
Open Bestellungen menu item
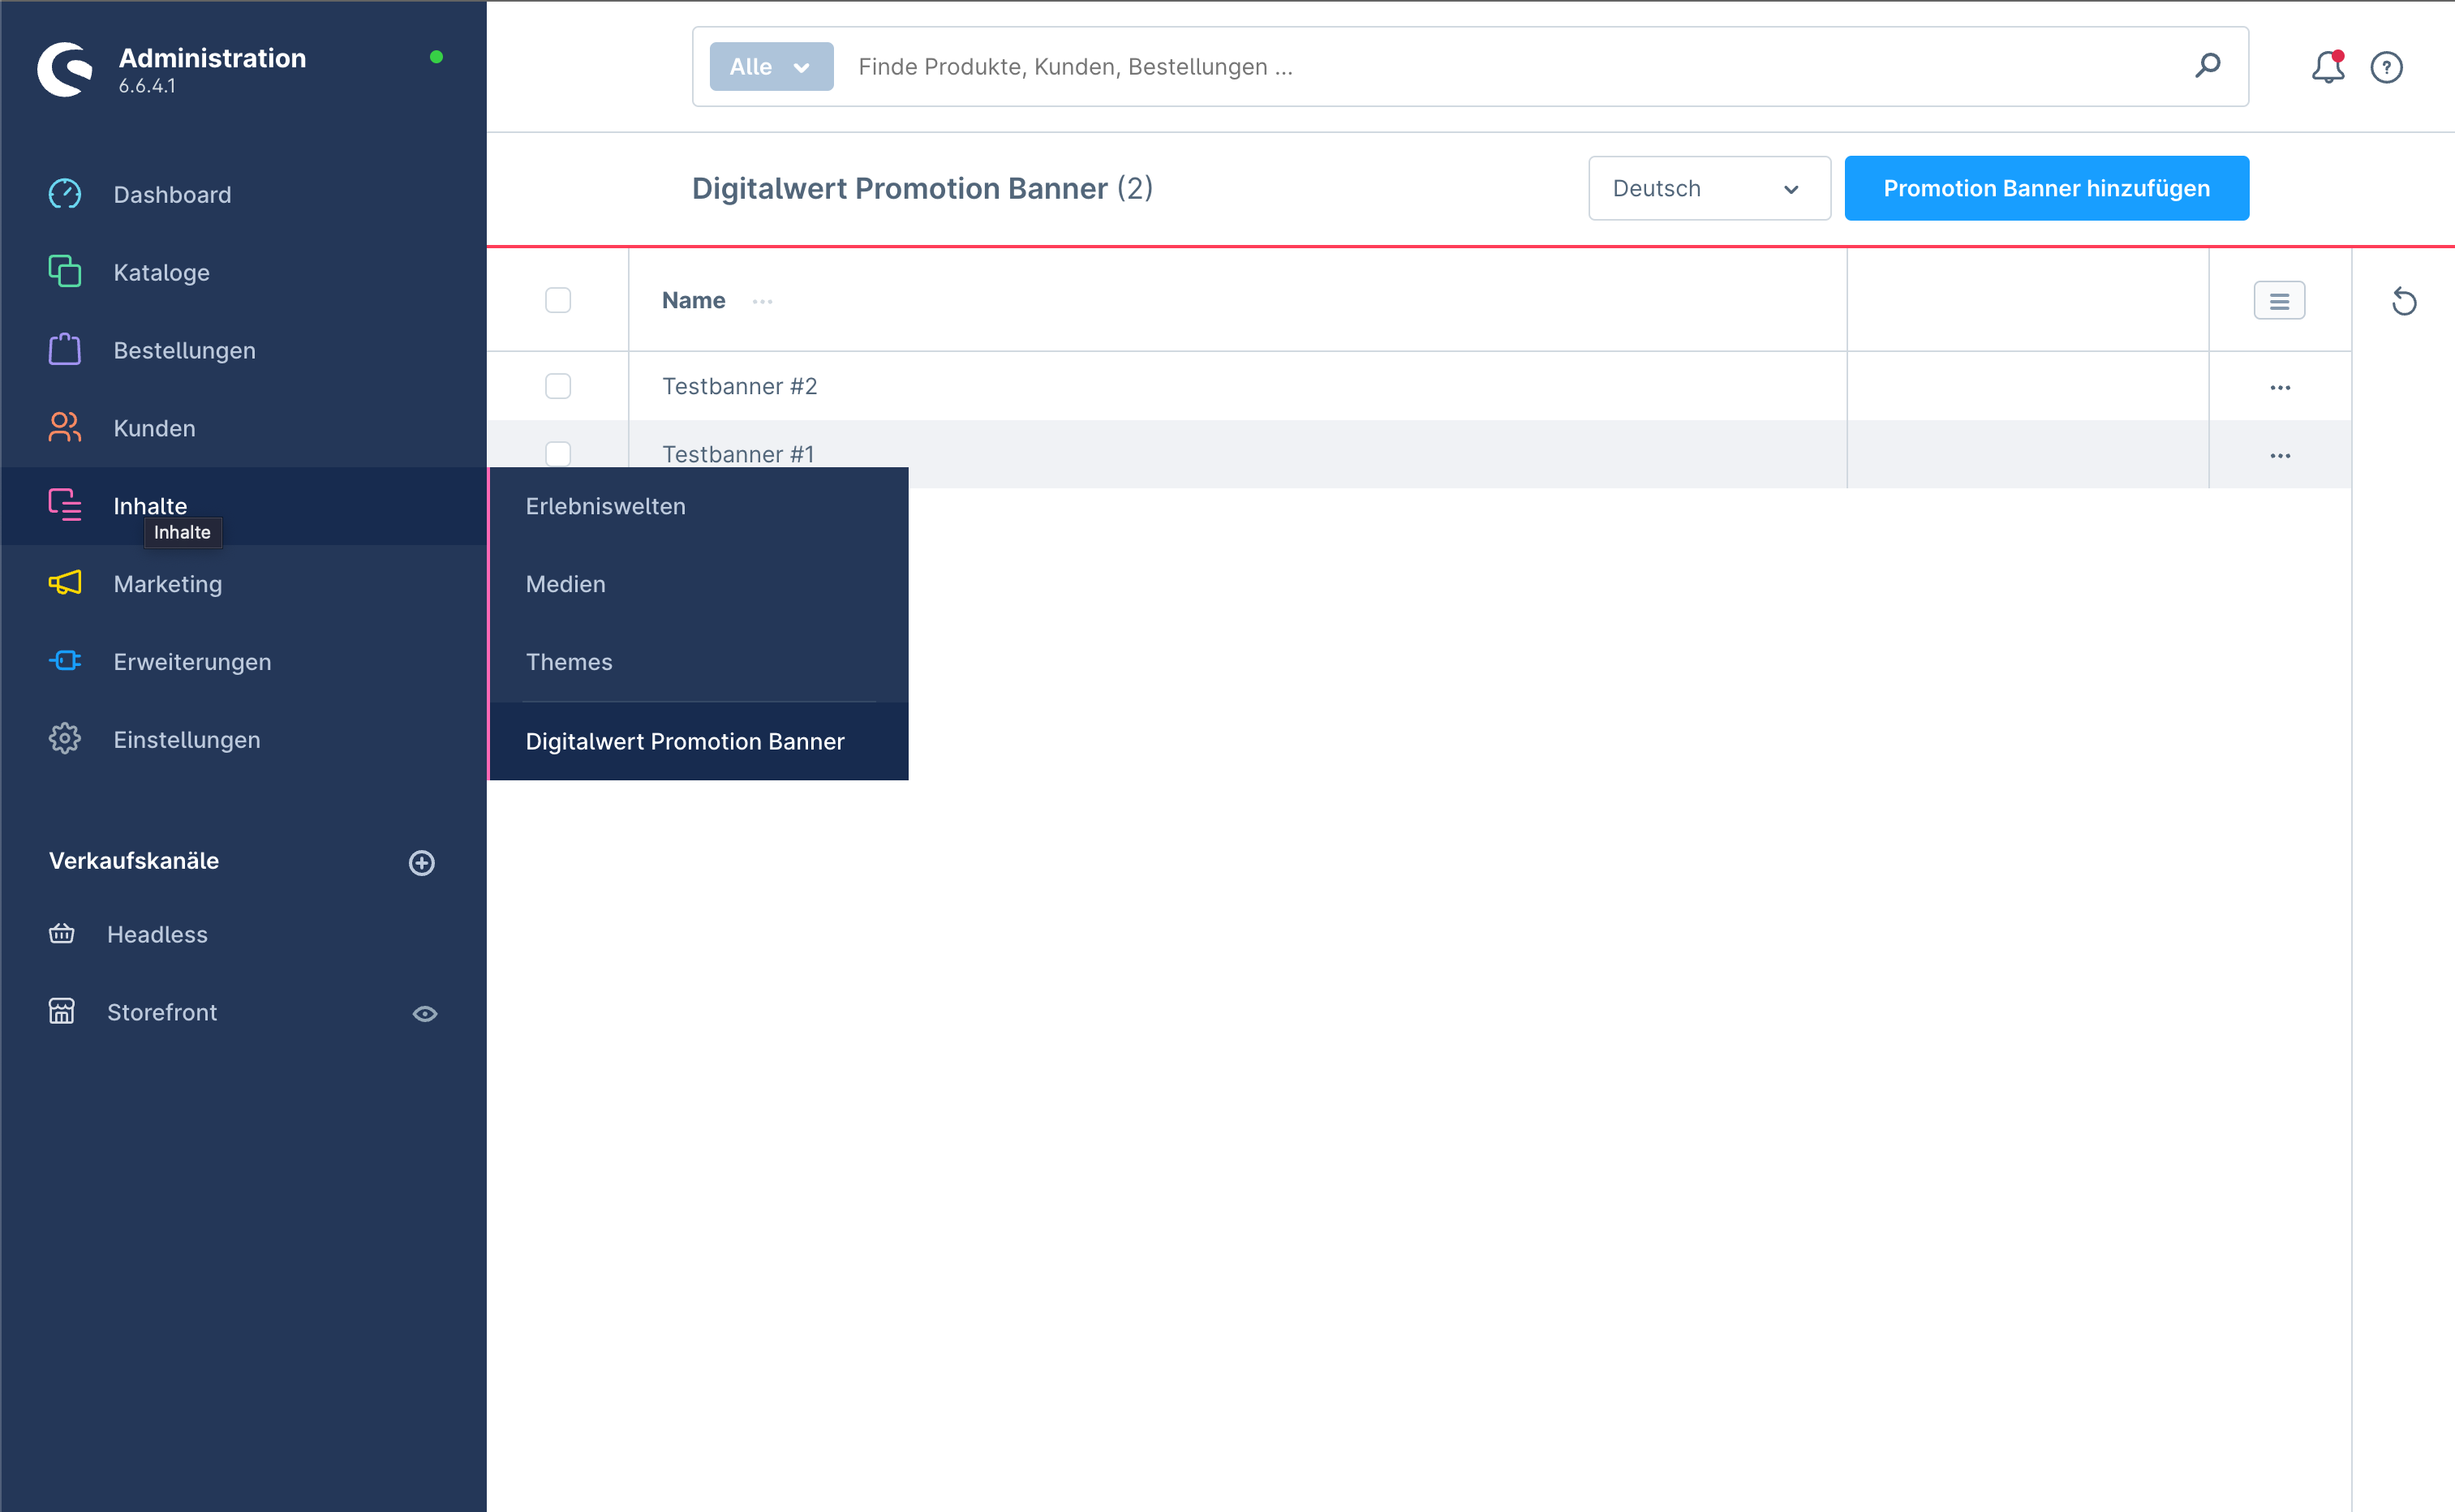click(x=185, y=350)
